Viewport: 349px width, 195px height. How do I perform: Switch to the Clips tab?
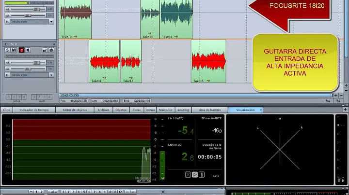click(7, 110)
